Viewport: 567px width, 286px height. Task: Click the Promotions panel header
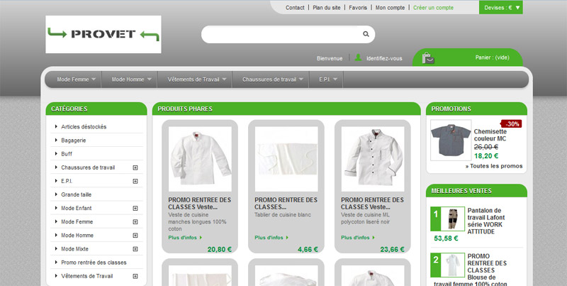pos(476,109)
